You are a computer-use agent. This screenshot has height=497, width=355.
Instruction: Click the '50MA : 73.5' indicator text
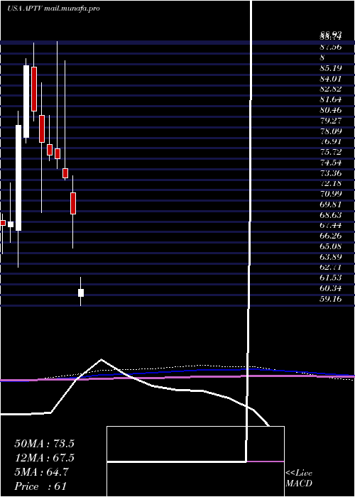click(x=44, y=444)
